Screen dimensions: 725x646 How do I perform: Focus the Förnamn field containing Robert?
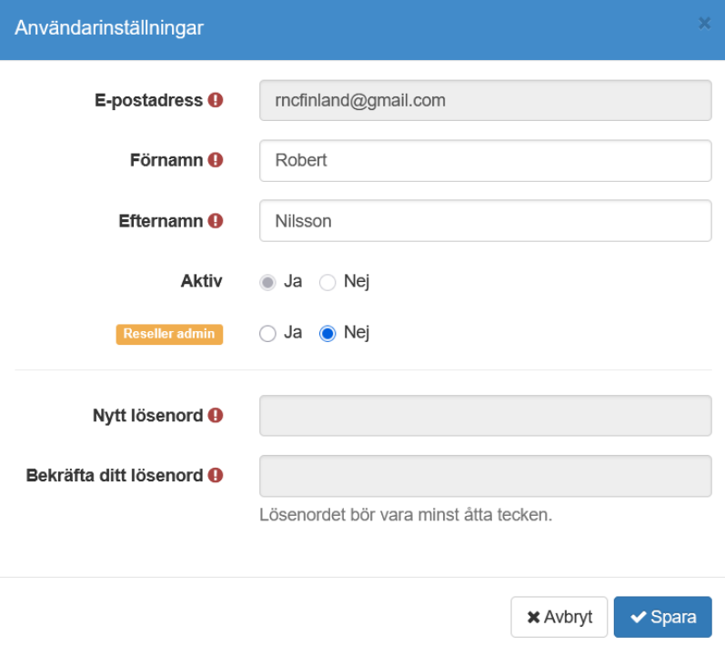485,160
